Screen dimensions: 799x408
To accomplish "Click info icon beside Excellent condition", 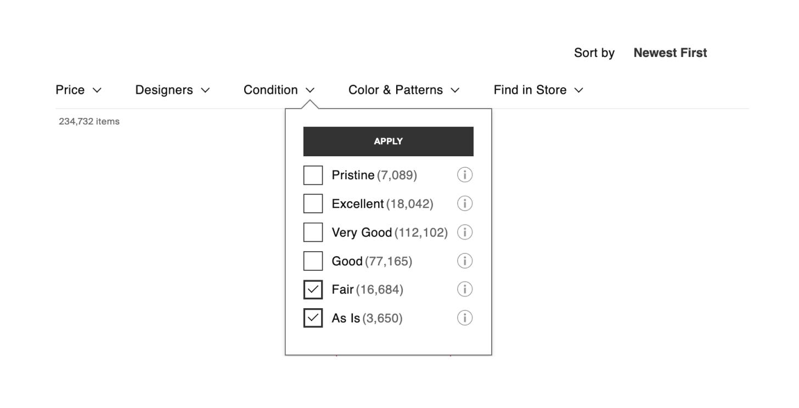I will (x=464, y=203).
